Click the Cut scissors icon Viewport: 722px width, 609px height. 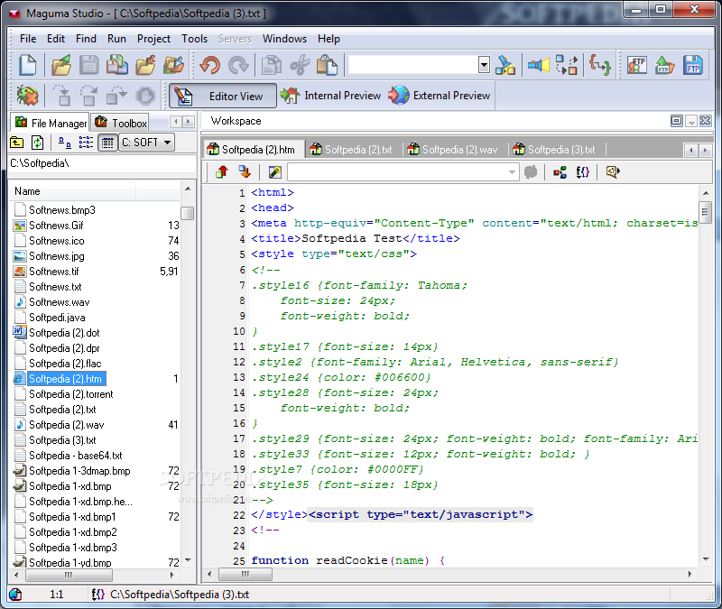(300, 65)
